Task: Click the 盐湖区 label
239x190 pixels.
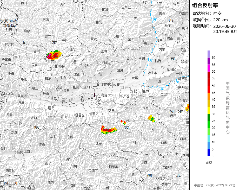Action: [x=171, y=69]
